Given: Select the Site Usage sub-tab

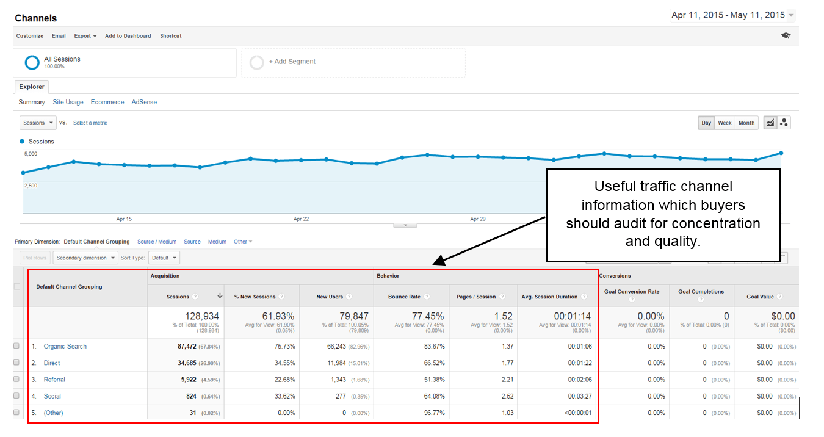Looking at the screenshot, I should click(68, 102).
